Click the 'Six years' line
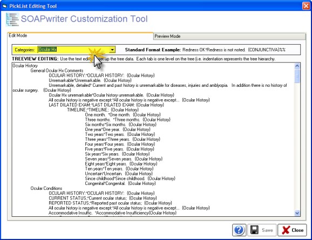This screenshot has height=240, width=312. tap(117, 154)
